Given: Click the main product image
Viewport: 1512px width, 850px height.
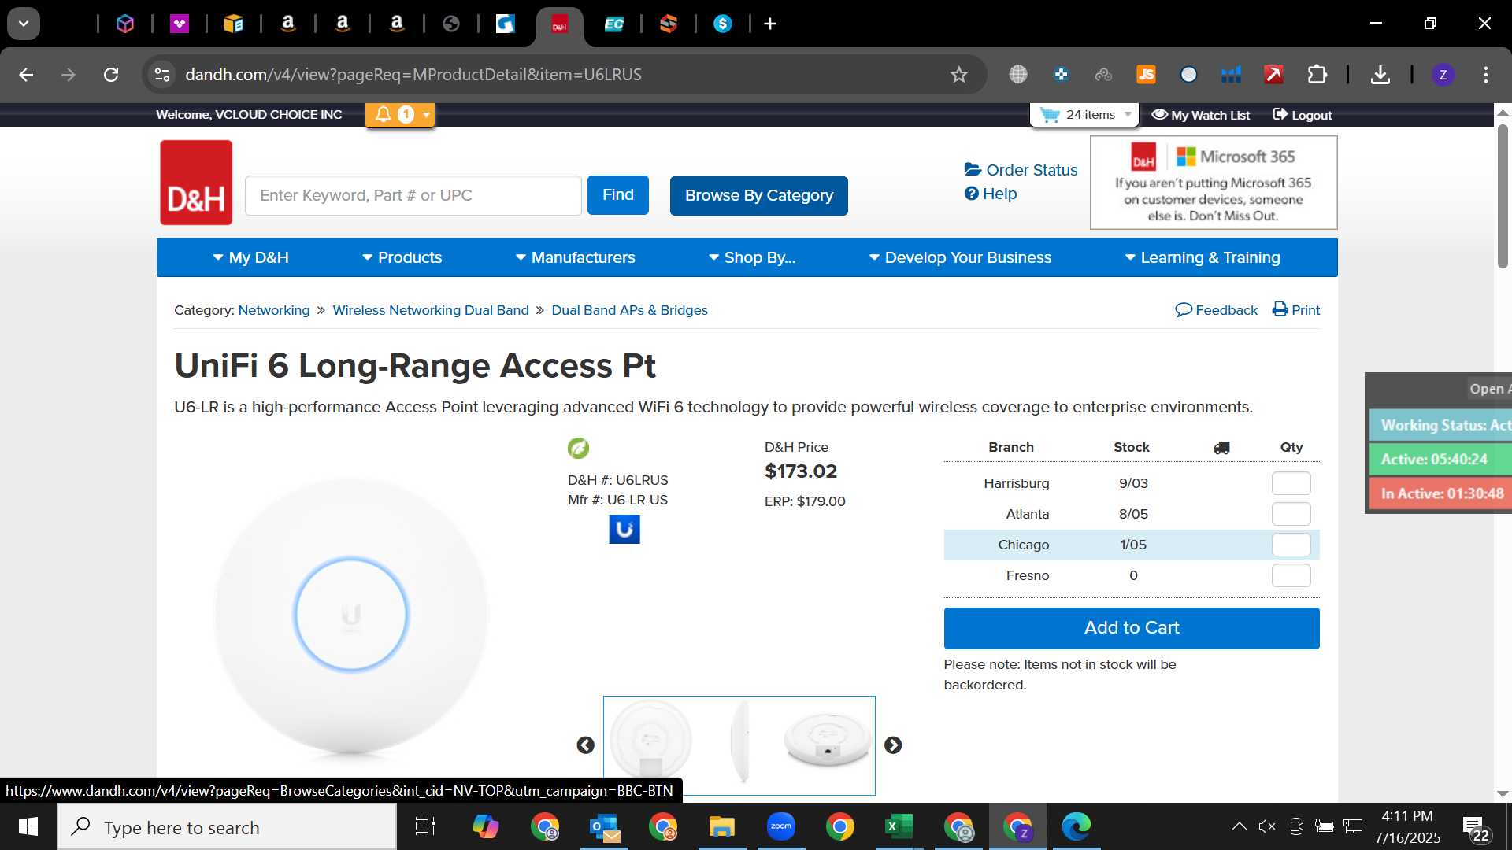Looking at the screenshot, I should pos(351,616).
